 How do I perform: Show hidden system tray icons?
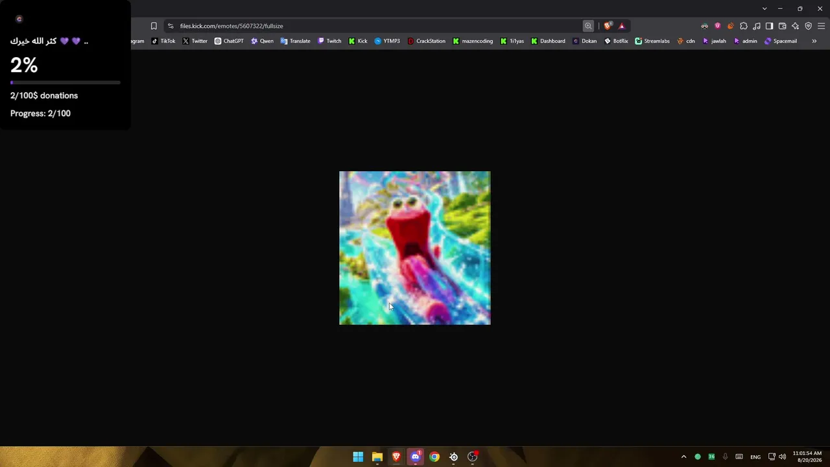(x=683, y=457)
